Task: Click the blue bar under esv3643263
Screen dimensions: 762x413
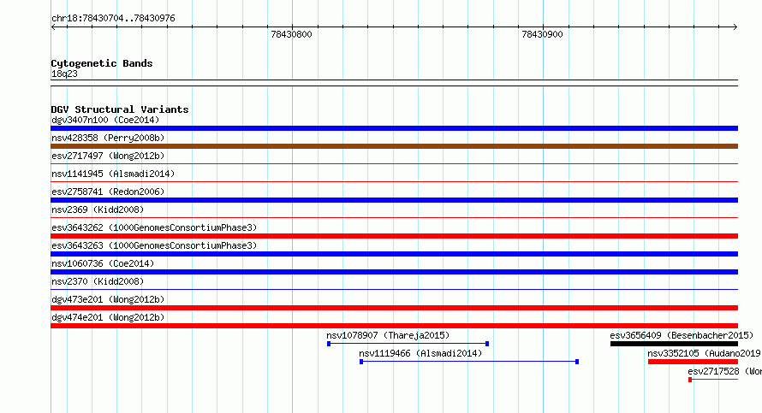Action: 394,254
